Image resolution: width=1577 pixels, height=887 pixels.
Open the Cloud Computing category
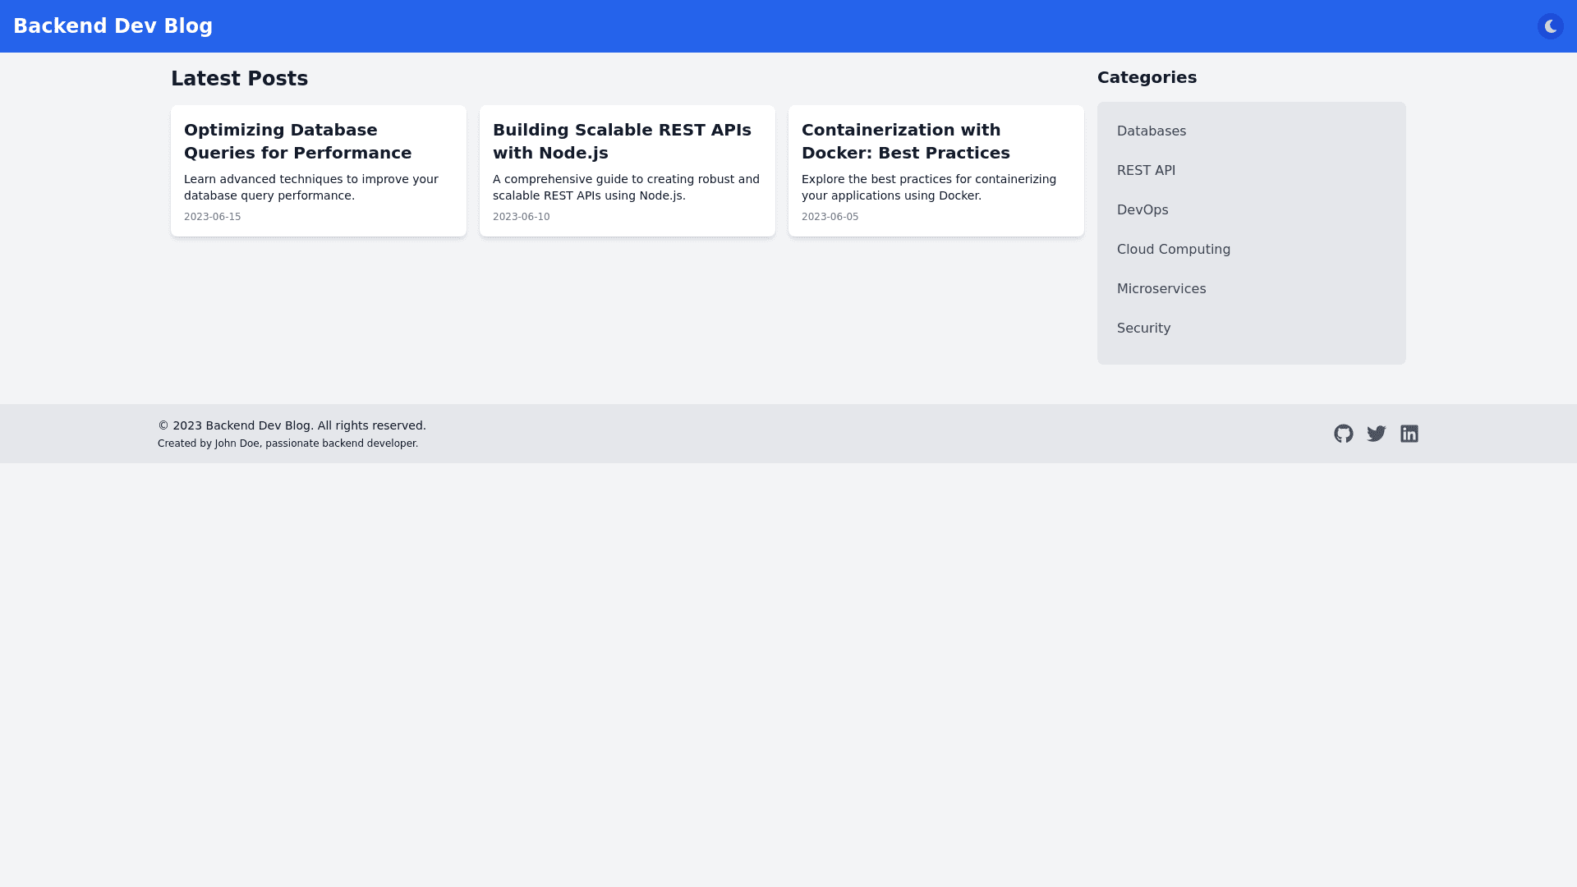point(1173,250)
